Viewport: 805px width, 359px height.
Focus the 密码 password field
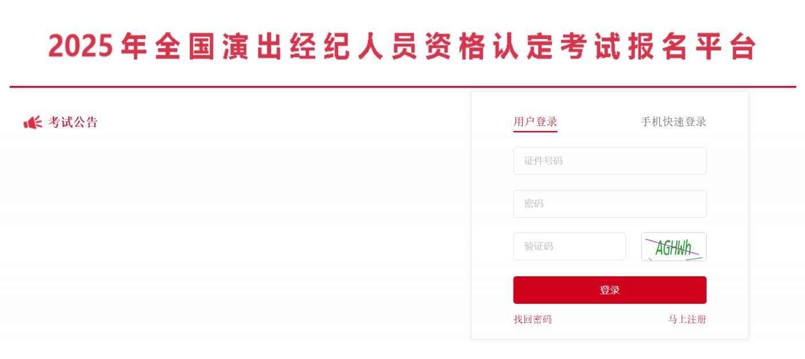point(609,204)
